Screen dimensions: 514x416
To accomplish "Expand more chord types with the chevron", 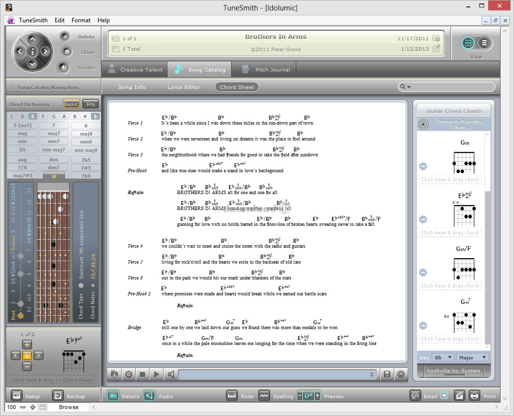I will coord(54,176).
